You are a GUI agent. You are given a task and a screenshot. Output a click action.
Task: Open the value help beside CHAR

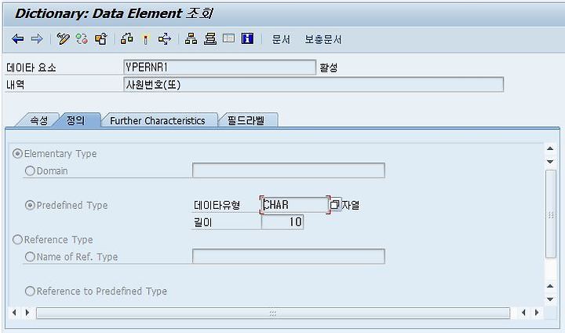click(x=335, y=204)
